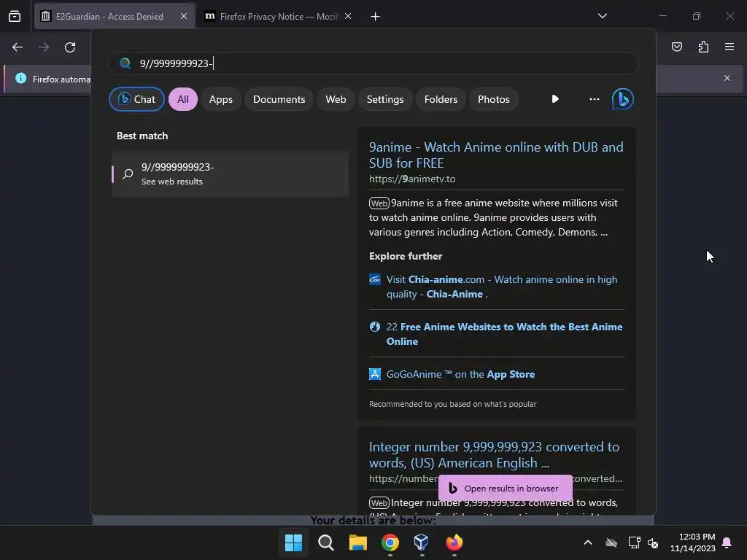
Task: Select the Documents search filter
Action: pyautogui.click(x=279, y=99)
